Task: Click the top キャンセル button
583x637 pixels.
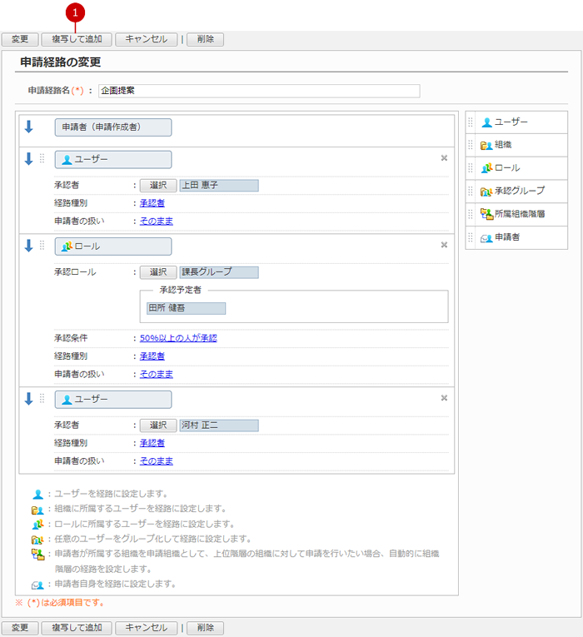Action: point(147,39)
